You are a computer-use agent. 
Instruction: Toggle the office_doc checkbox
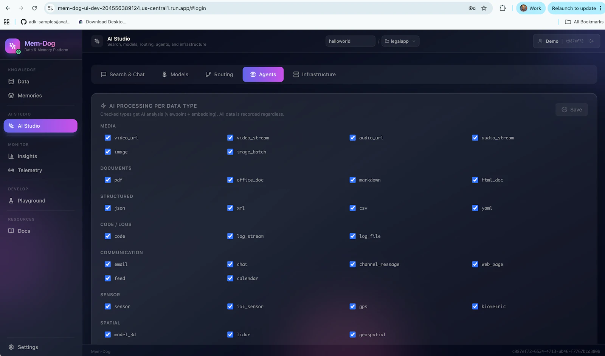[x=230, y=180]
